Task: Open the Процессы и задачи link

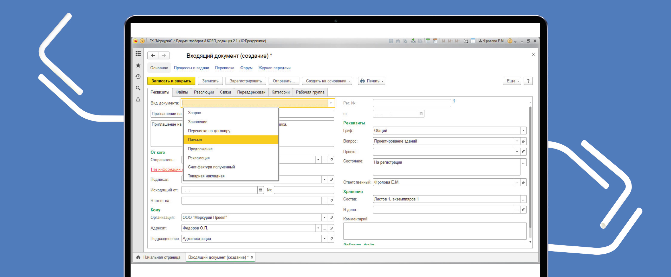Action: (x=191, y=68)
